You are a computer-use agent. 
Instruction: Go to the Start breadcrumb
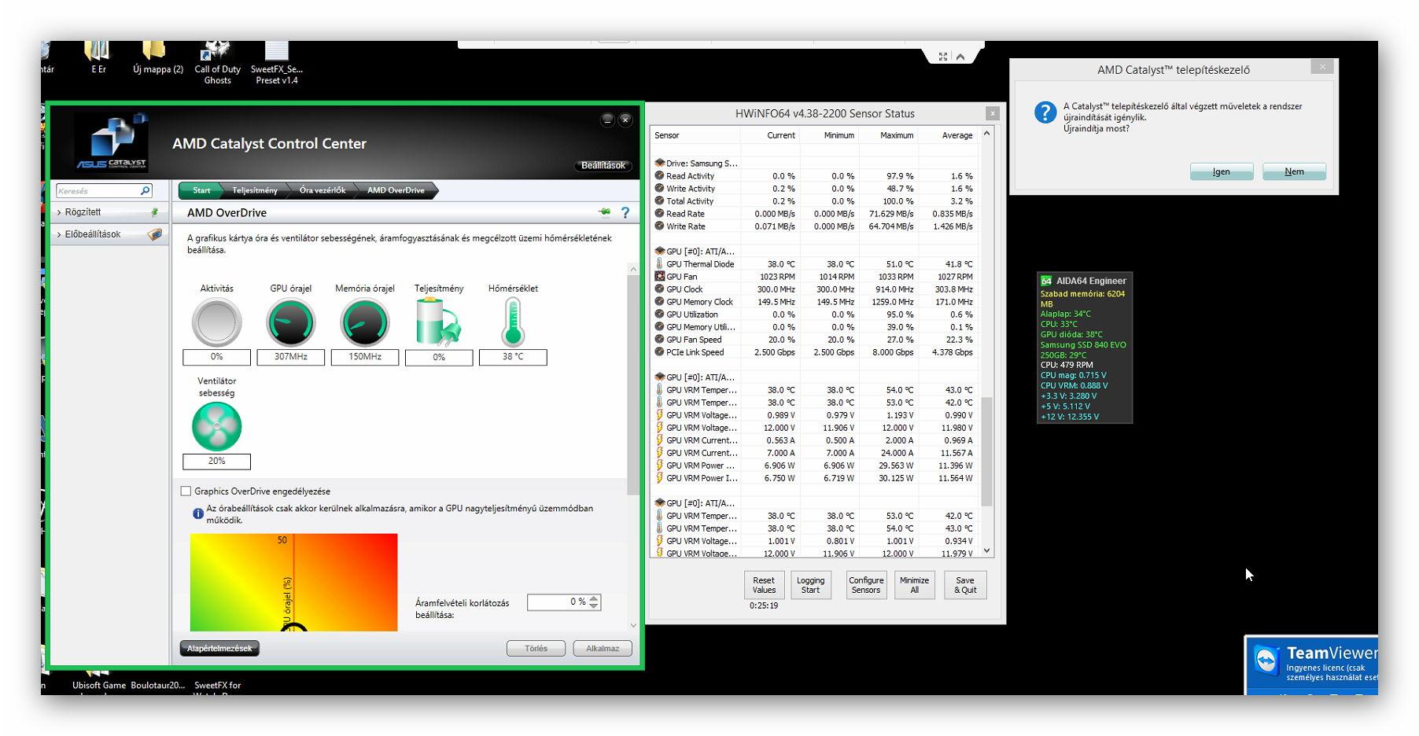click(201, 190)
